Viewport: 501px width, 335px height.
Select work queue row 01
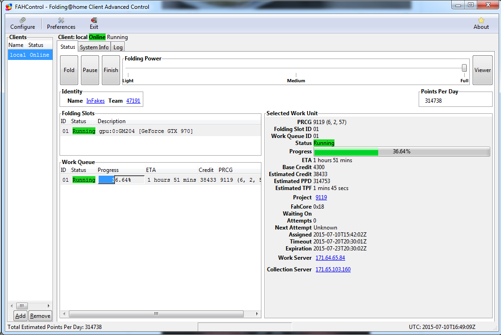(x=160, y=180)
